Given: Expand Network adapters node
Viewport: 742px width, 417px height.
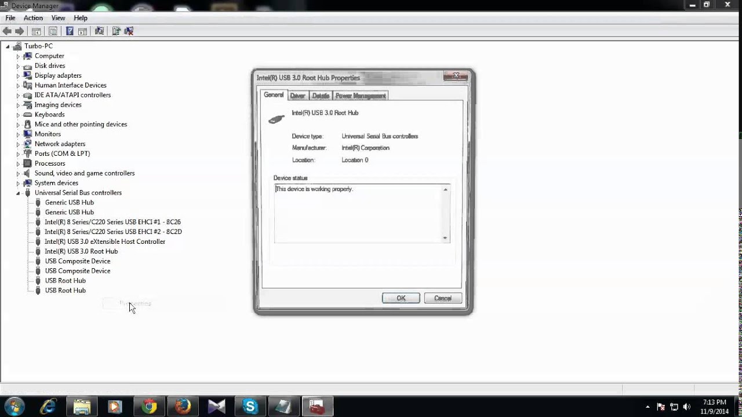Looking at the screenshot, I should point(18,144).
